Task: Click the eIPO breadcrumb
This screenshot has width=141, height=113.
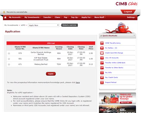Action: 23,25
